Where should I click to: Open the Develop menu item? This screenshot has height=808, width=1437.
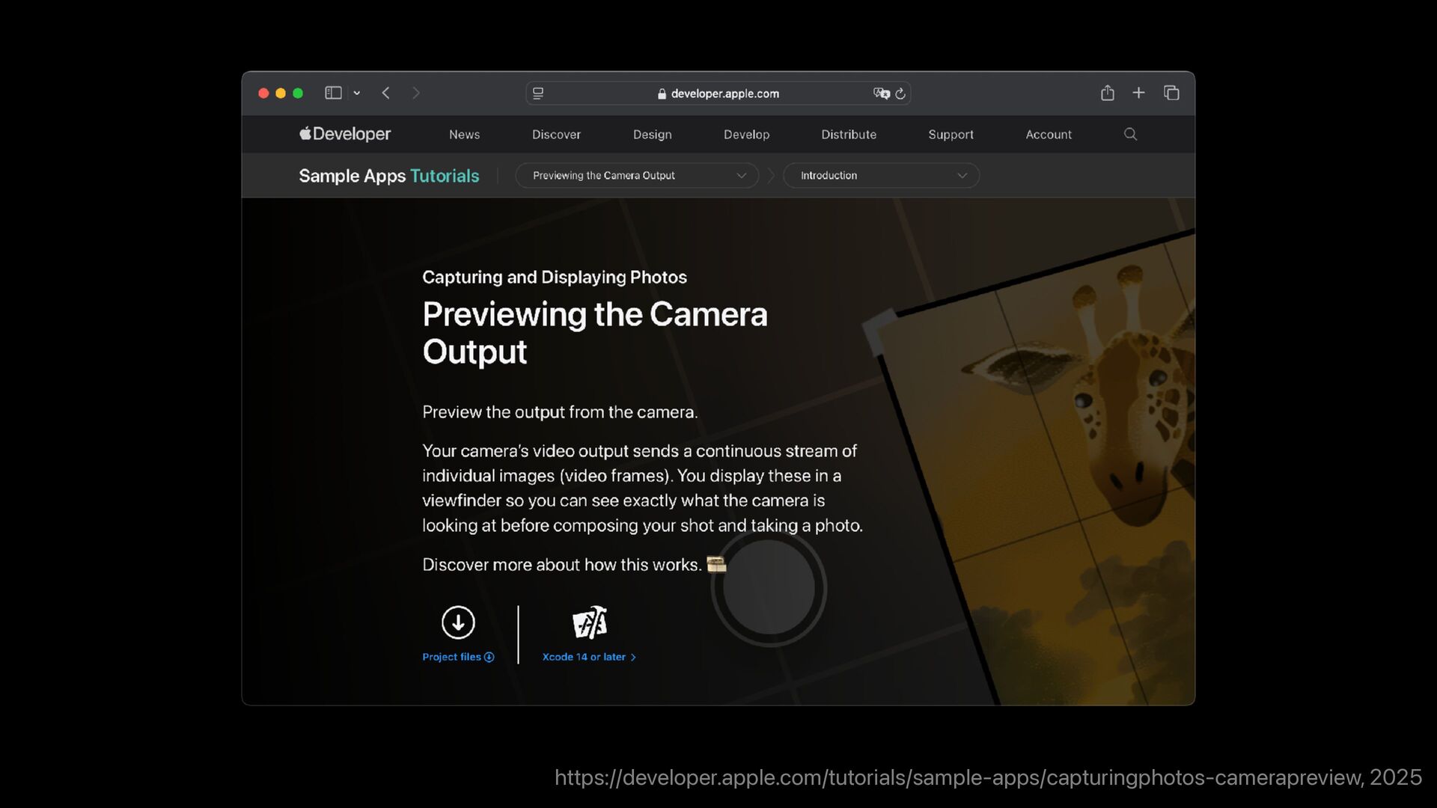click(x=746, y=135)
